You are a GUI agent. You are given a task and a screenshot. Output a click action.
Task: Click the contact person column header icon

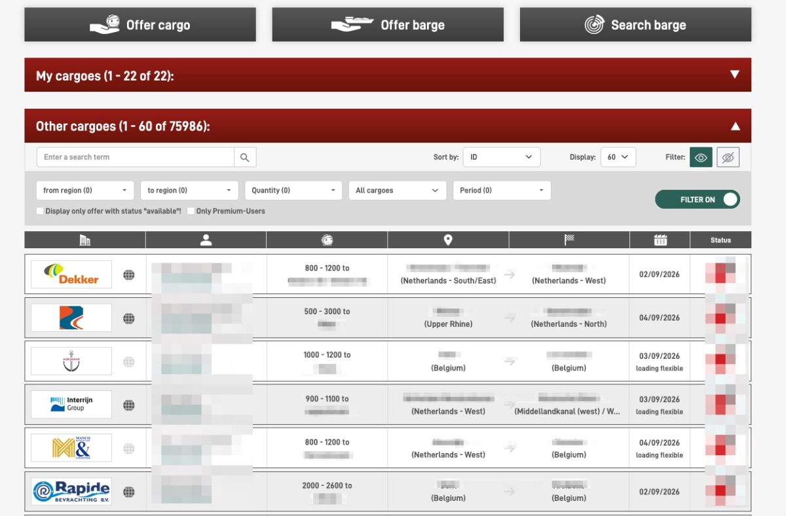click(x=206, y=240)
